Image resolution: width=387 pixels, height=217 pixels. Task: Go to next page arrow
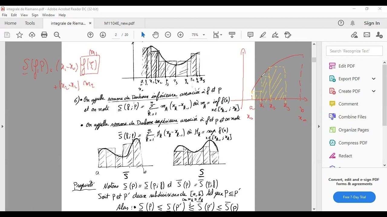[103, 35]
